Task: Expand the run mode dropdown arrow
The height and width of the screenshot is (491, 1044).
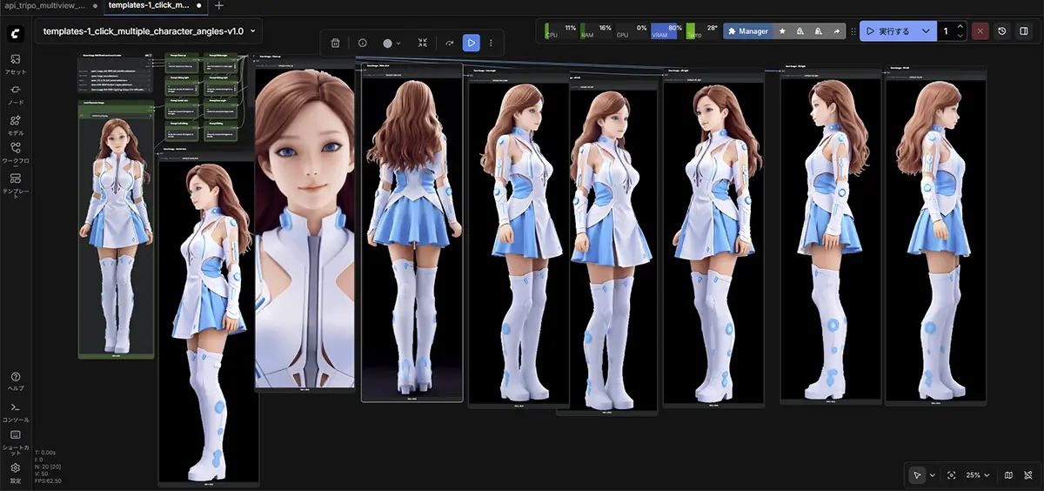Action: [926, 31]
